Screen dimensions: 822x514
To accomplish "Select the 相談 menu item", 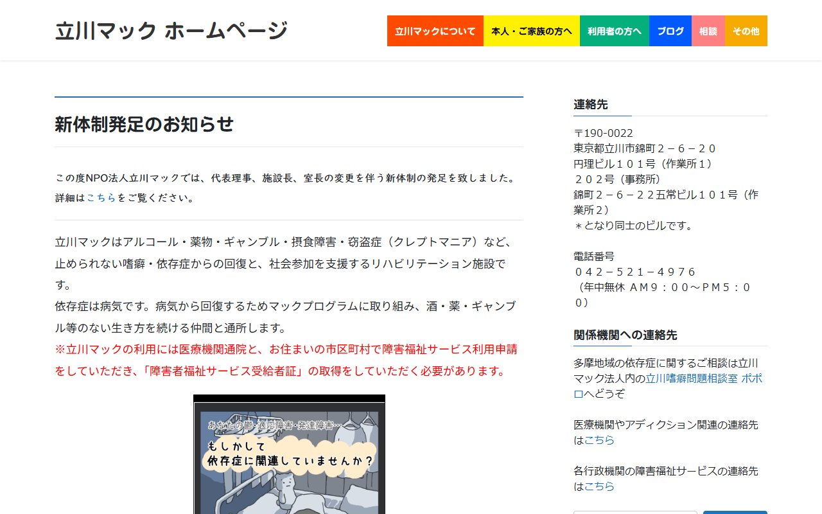I will (708, 31).
